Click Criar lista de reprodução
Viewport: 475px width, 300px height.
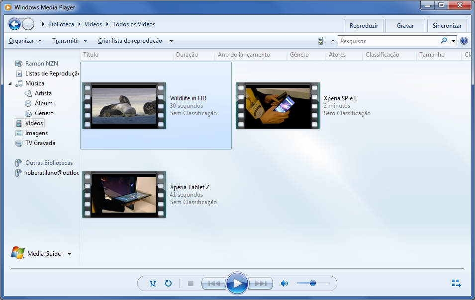click(130, 41)
